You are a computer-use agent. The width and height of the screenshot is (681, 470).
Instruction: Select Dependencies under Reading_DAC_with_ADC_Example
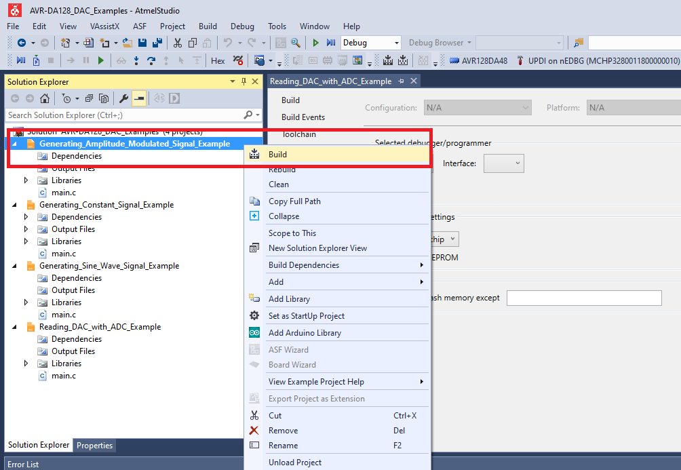77,339
